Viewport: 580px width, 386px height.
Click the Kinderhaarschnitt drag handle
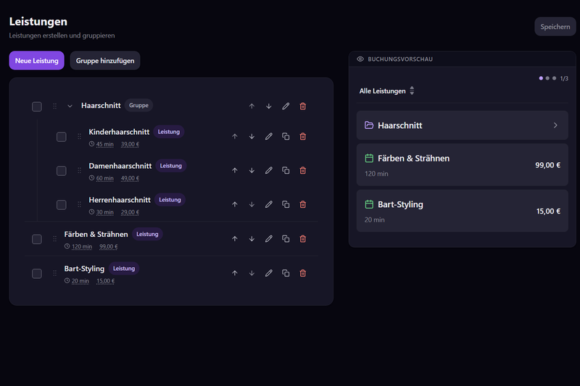tap(79, 137)
